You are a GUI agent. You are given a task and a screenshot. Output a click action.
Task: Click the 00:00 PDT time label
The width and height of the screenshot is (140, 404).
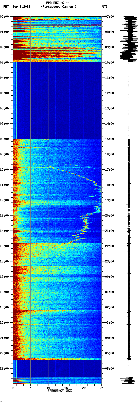tap(4, 17)
